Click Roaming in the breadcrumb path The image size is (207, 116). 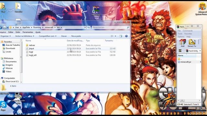tap(37, 27)
